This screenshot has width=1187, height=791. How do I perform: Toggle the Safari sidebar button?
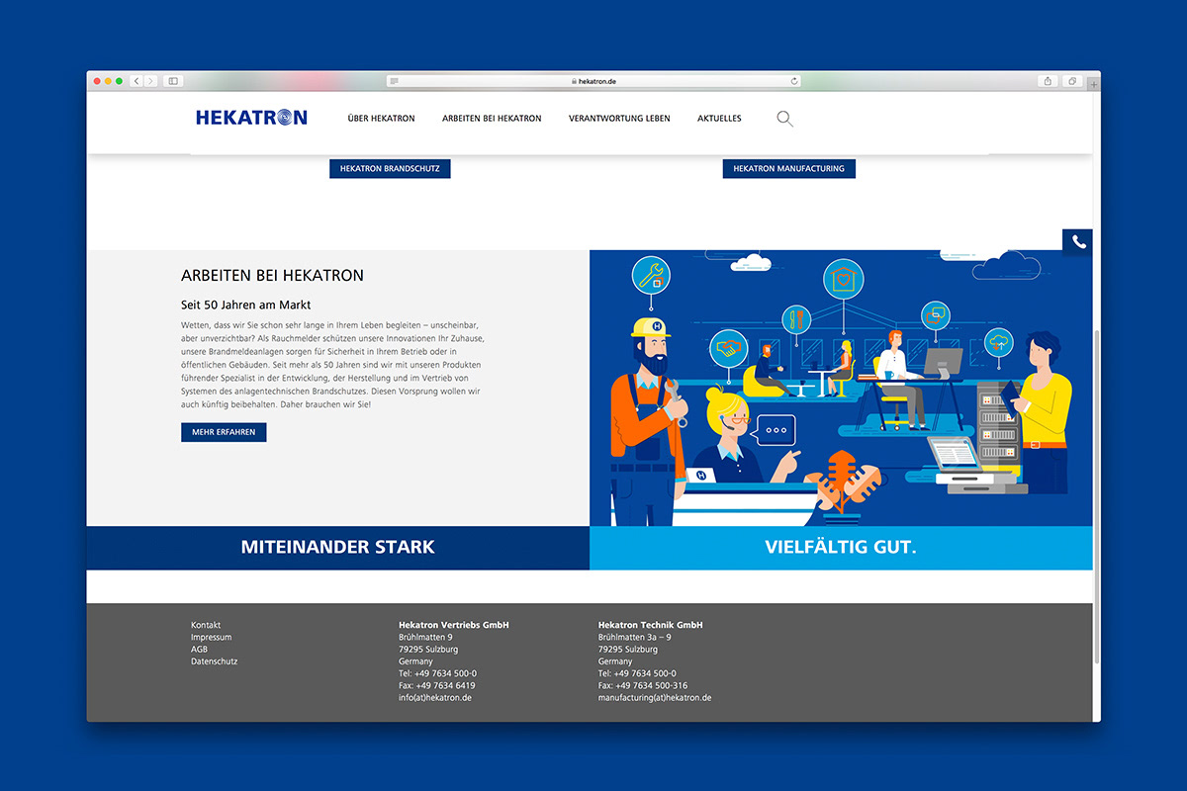(172, 81)
